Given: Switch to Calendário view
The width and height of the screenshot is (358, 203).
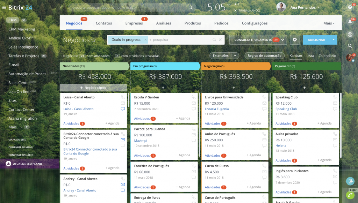Looking at the screenshot, I should pos(327,56).
